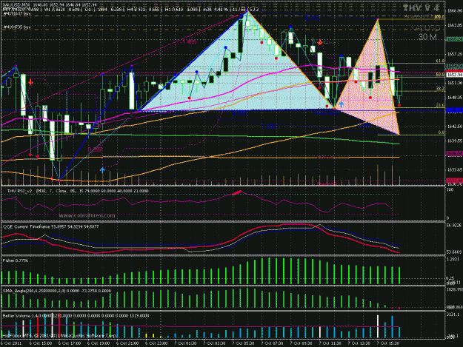The image size is (463, 347).
Task: Click the Better Volume scale value 3131.1
Action: tap(453, 314)
